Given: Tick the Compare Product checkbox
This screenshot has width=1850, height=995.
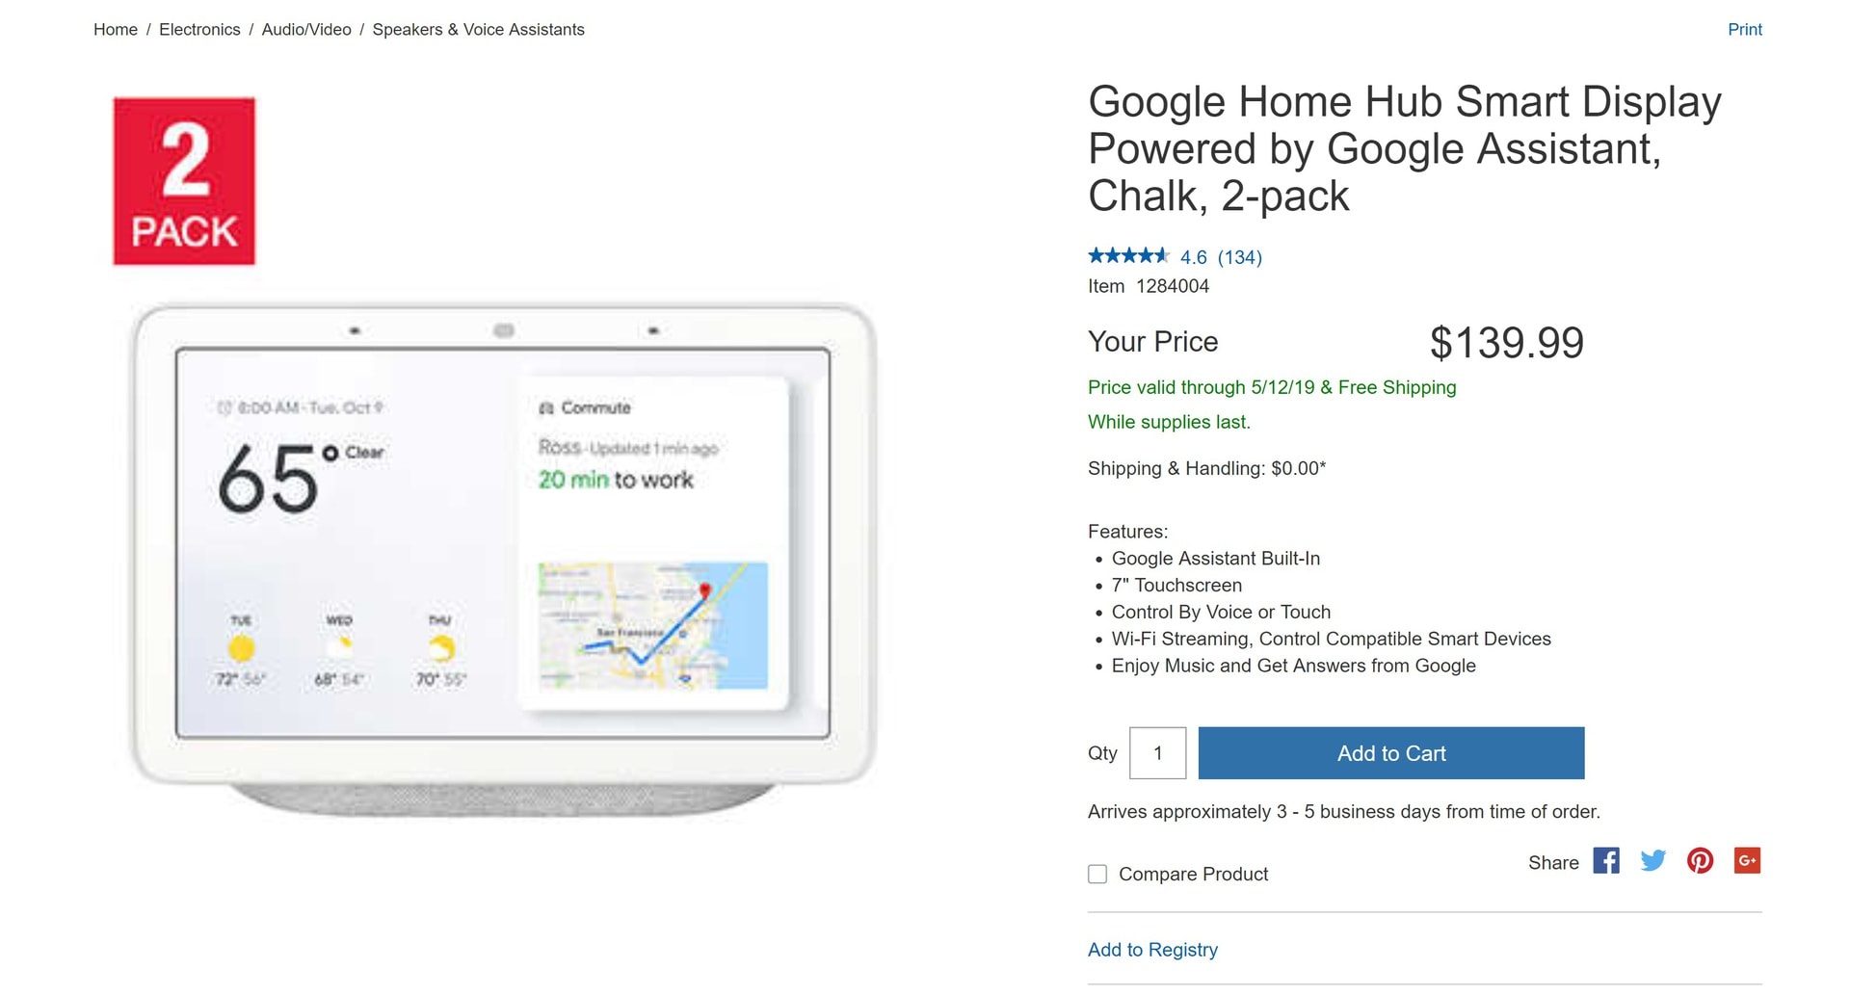Looking at the screenshot, I should pos(1097,875).
